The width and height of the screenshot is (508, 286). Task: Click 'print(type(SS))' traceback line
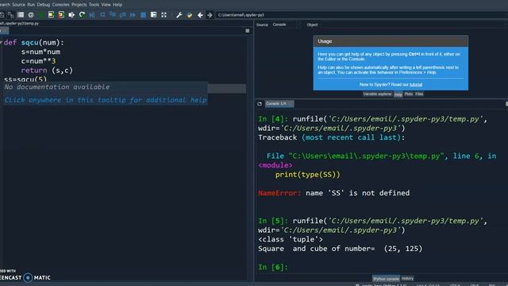coord(308,175)
